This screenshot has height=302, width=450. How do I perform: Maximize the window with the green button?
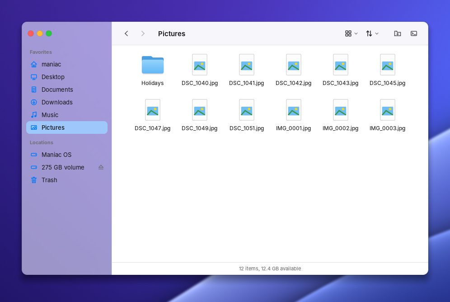pos(49,33)
